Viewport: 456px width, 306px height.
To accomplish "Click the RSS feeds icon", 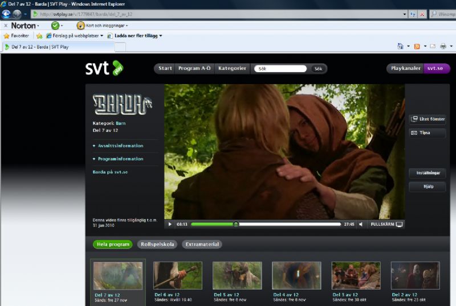I will point(417,47).
